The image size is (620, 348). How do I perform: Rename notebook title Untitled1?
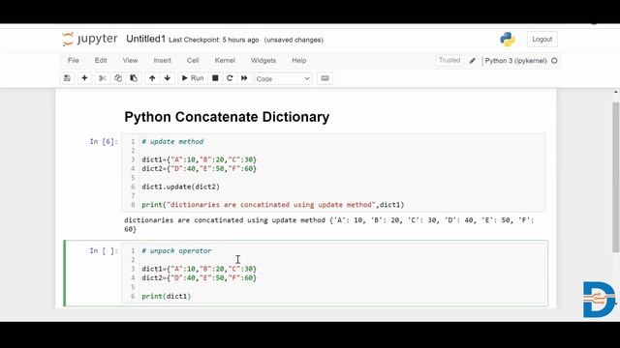(145, 39)
